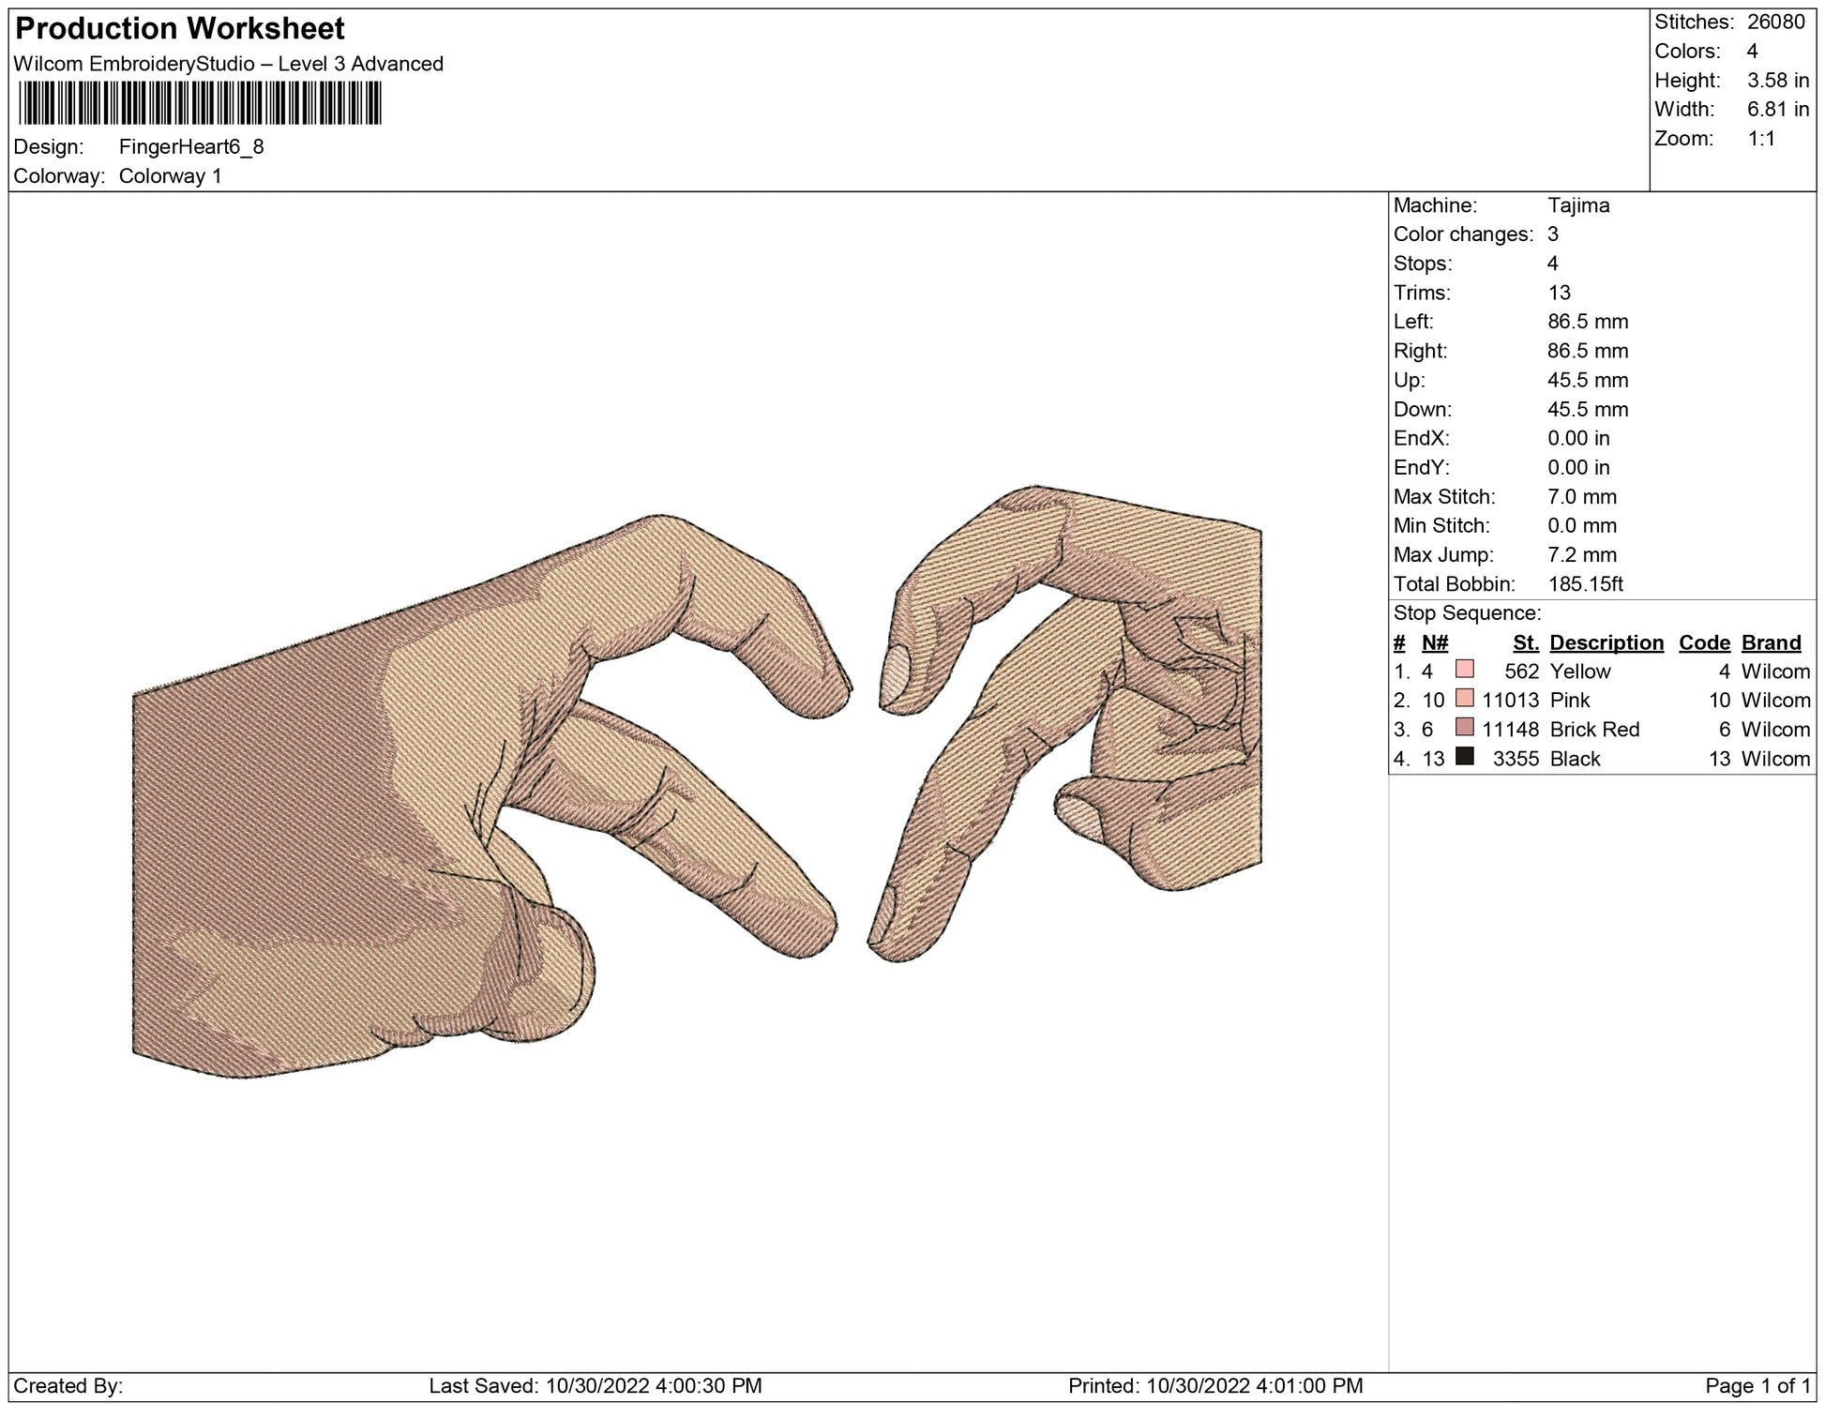
Task: Click the Yellow thread color swatch
Action: [x=1464, y=670]
